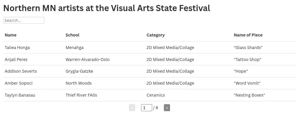Click the Category column header
Viewport: 299px width, 117px height.
(x=155, y=35)
